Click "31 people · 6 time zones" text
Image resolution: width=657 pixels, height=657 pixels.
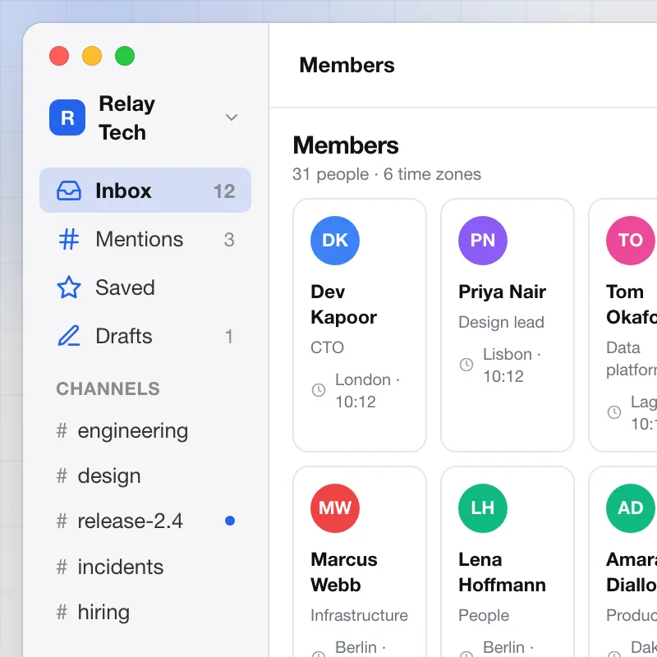[386, 174]
